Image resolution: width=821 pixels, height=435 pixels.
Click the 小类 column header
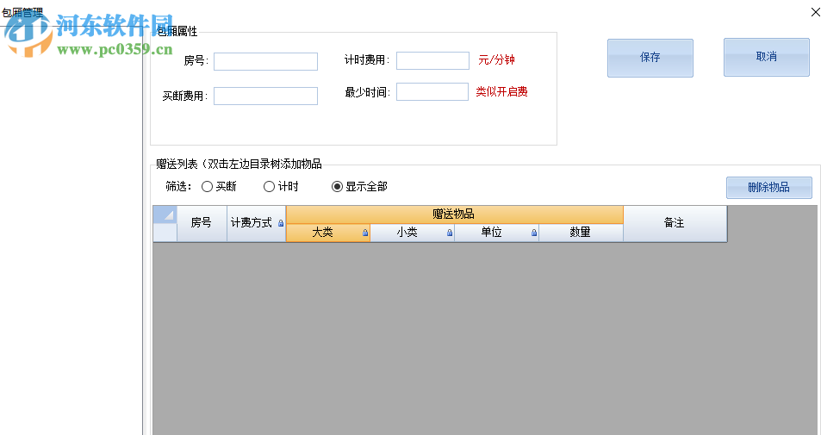[412, 233]
